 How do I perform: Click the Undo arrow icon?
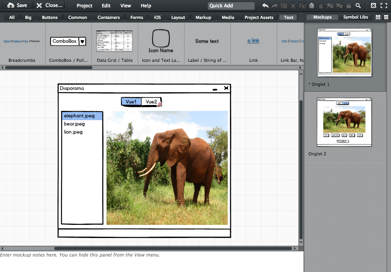tap(265, 5)
